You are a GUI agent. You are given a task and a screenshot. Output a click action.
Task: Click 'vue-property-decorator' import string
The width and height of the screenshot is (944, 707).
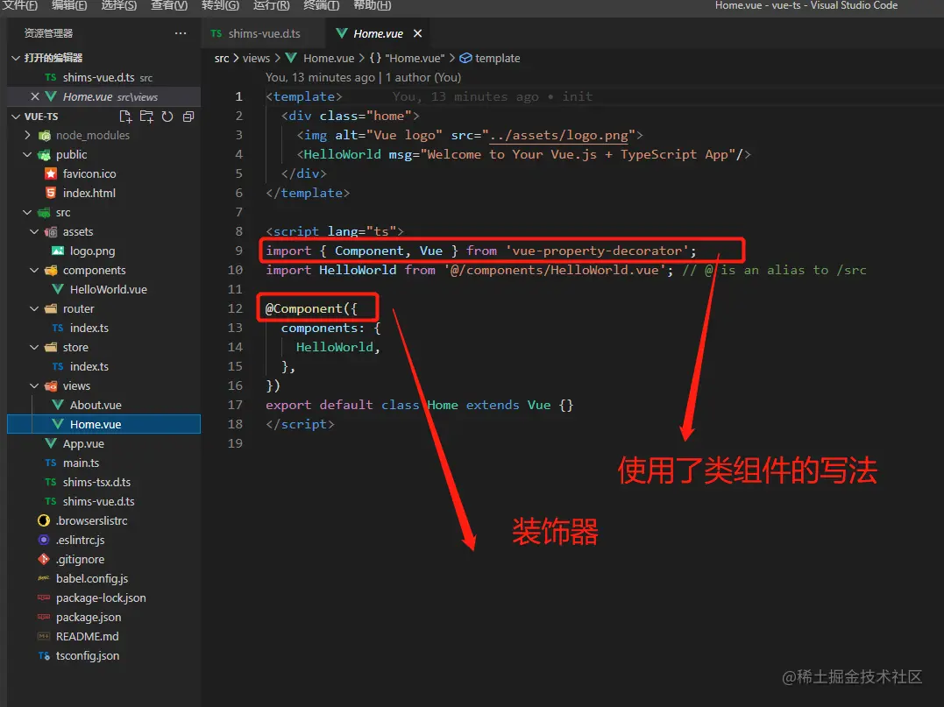pyautogui.click(x=597, y=251)
